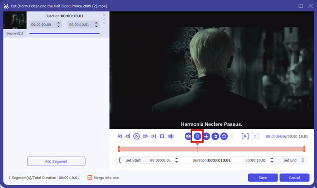The width and height of the screenshot is (317, 188).
Task: Decrease the Set Start time value
Action: (x=177, y=162)
